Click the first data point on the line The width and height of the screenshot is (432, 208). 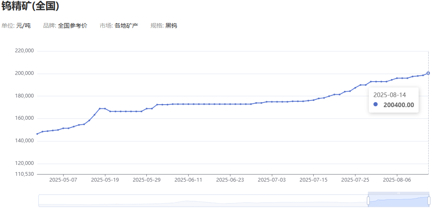[37, 134]
